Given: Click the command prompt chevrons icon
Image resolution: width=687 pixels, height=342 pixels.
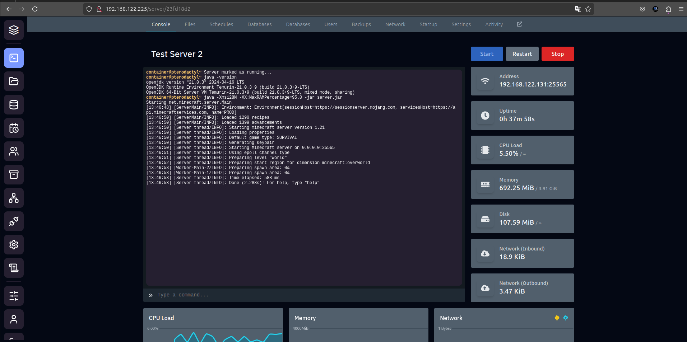Looking at the screenshot, I should [150, 295].
